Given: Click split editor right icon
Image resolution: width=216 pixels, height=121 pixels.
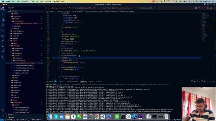Looking at the screenshot, I should click(211, 8).
